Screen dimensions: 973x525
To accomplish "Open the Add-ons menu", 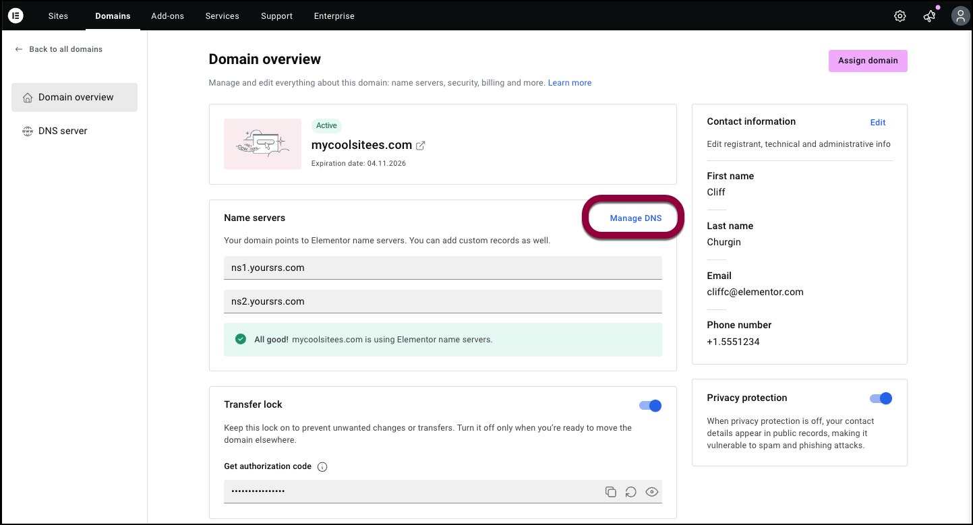I will [167, 16].
